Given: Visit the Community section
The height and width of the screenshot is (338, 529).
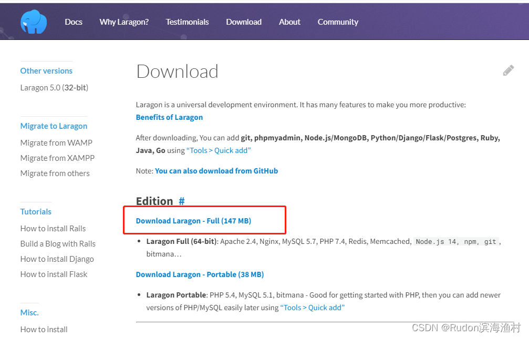Looking at the screenshot, I should point(338,22).
